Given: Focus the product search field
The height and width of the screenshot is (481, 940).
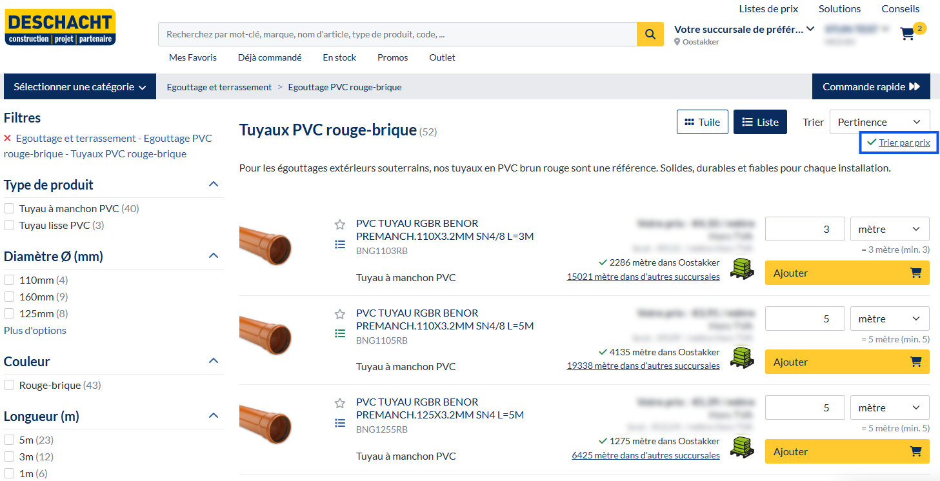Looking at the screenshot, I should click(397, 34).
